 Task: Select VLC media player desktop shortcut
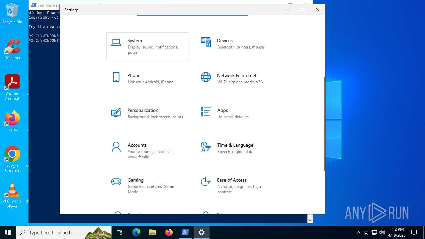coord(12,195)
